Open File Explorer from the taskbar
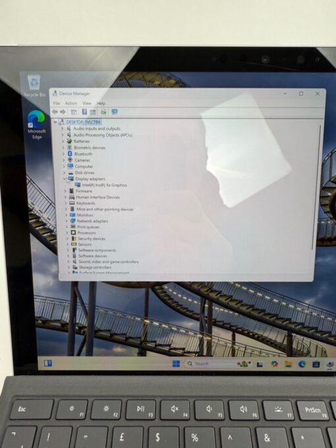336x448 pixels. point(289,364)
